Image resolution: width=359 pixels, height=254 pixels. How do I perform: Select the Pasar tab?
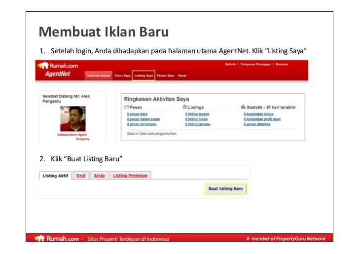coord(182,75)
